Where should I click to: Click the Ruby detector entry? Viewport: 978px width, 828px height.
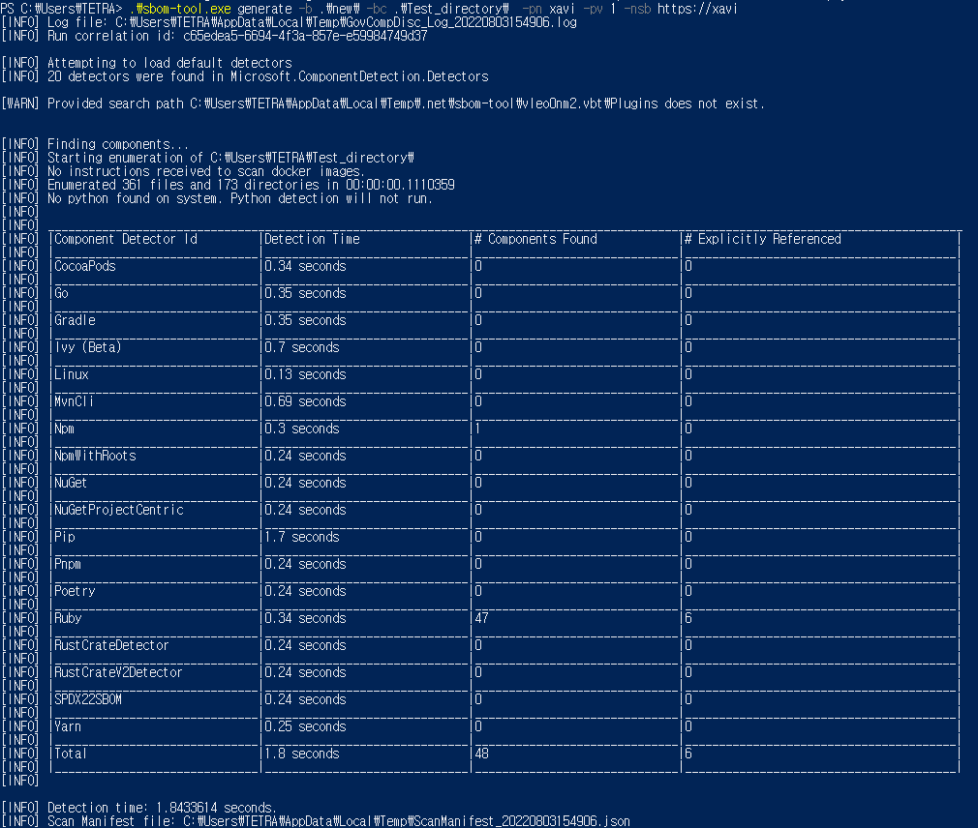(x=68, y=617)
